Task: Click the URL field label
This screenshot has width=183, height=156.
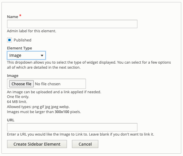Action: 11,120
